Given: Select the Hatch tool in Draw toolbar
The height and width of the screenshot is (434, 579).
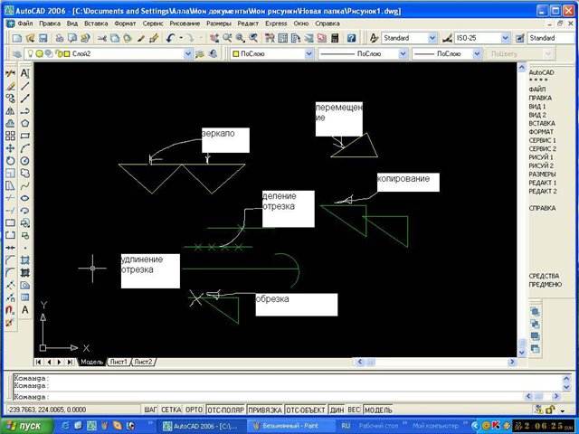Looking at the screenshot, I should (25, 259).
